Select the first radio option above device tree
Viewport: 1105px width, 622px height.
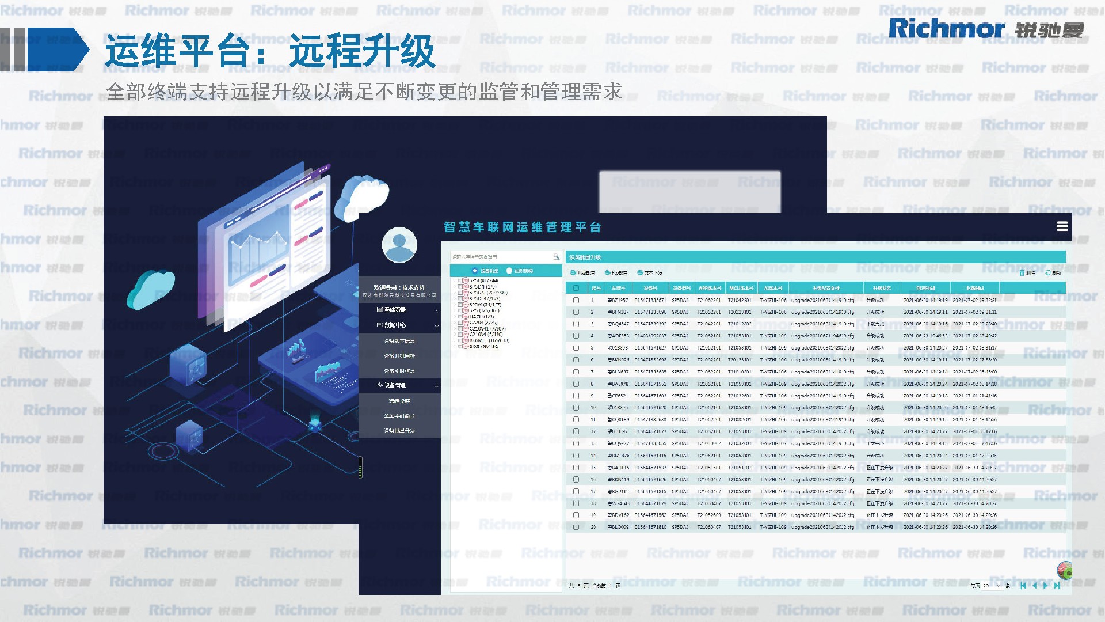475,271
